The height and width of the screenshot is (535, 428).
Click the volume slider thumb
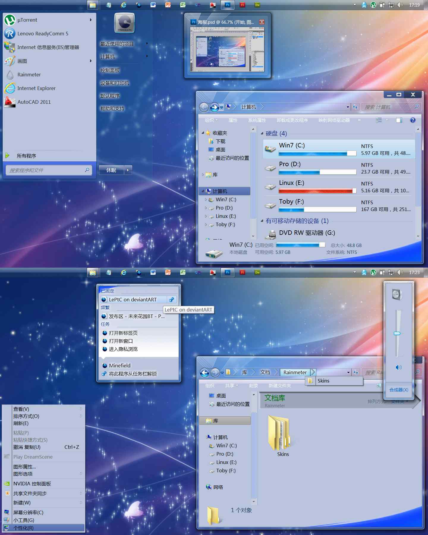tap(397, 333)
